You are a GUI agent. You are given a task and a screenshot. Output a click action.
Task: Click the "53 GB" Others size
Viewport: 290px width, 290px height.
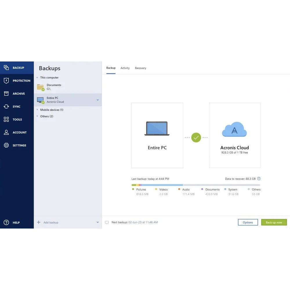point(255,194)
